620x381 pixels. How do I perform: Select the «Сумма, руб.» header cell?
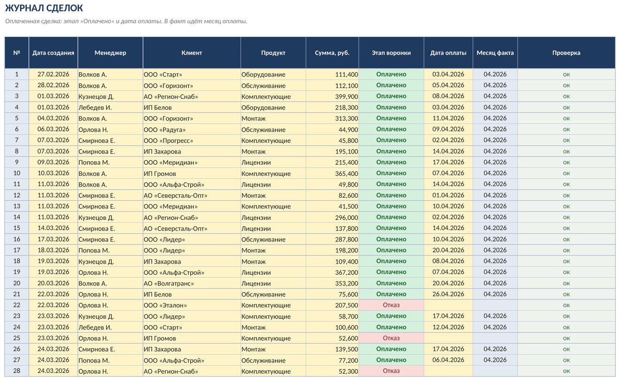(x=332, y=53)
